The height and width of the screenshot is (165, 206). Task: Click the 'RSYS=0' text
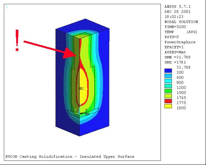coord(171,37)
